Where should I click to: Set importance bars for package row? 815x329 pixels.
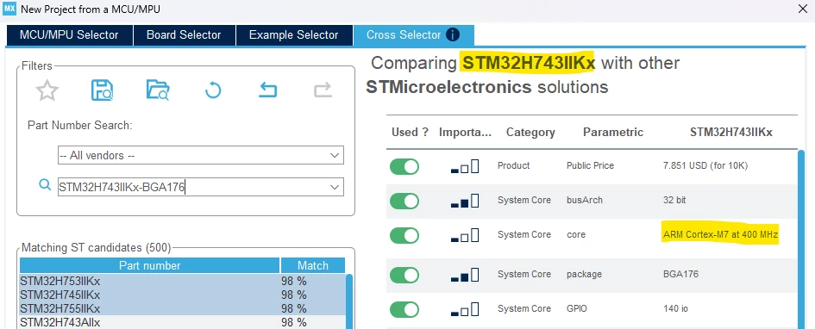(x=465, y=275)
